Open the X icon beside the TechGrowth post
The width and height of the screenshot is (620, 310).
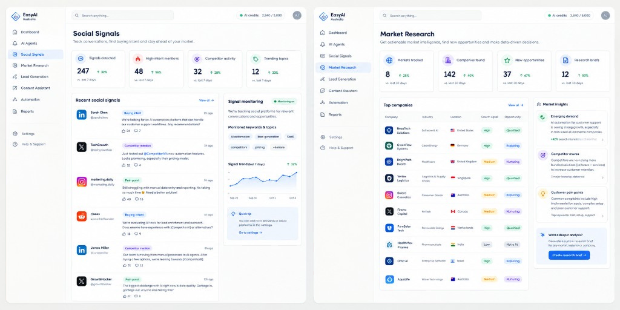coord(82,147)
